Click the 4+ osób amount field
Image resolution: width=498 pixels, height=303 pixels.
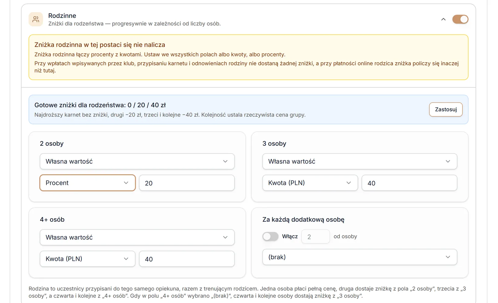coord(187,259)
